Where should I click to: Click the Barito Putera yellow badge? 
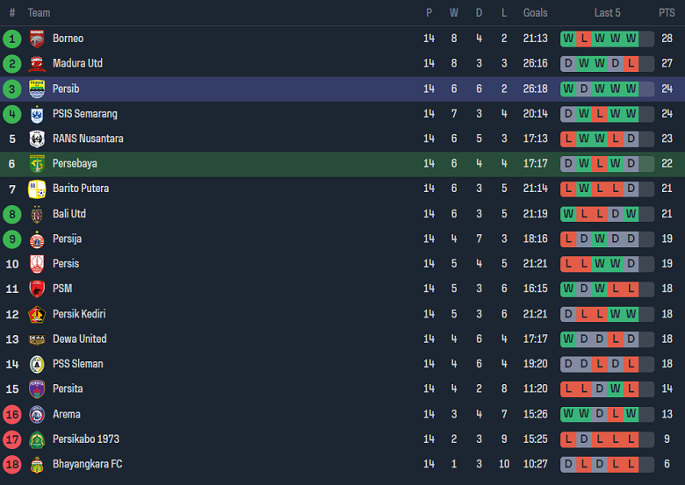[x=37, y=189]
